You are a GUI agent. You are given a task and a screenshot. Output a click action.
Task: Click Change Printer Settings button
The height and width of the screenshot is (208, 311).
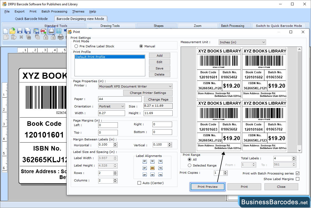point(148,93)
